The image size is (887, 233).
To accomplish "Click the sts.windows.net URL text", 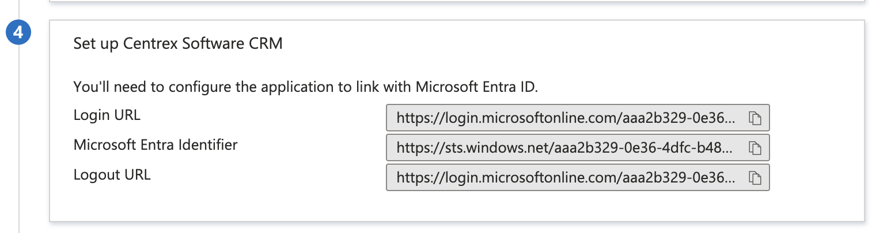I will click(x=565, y=149).
